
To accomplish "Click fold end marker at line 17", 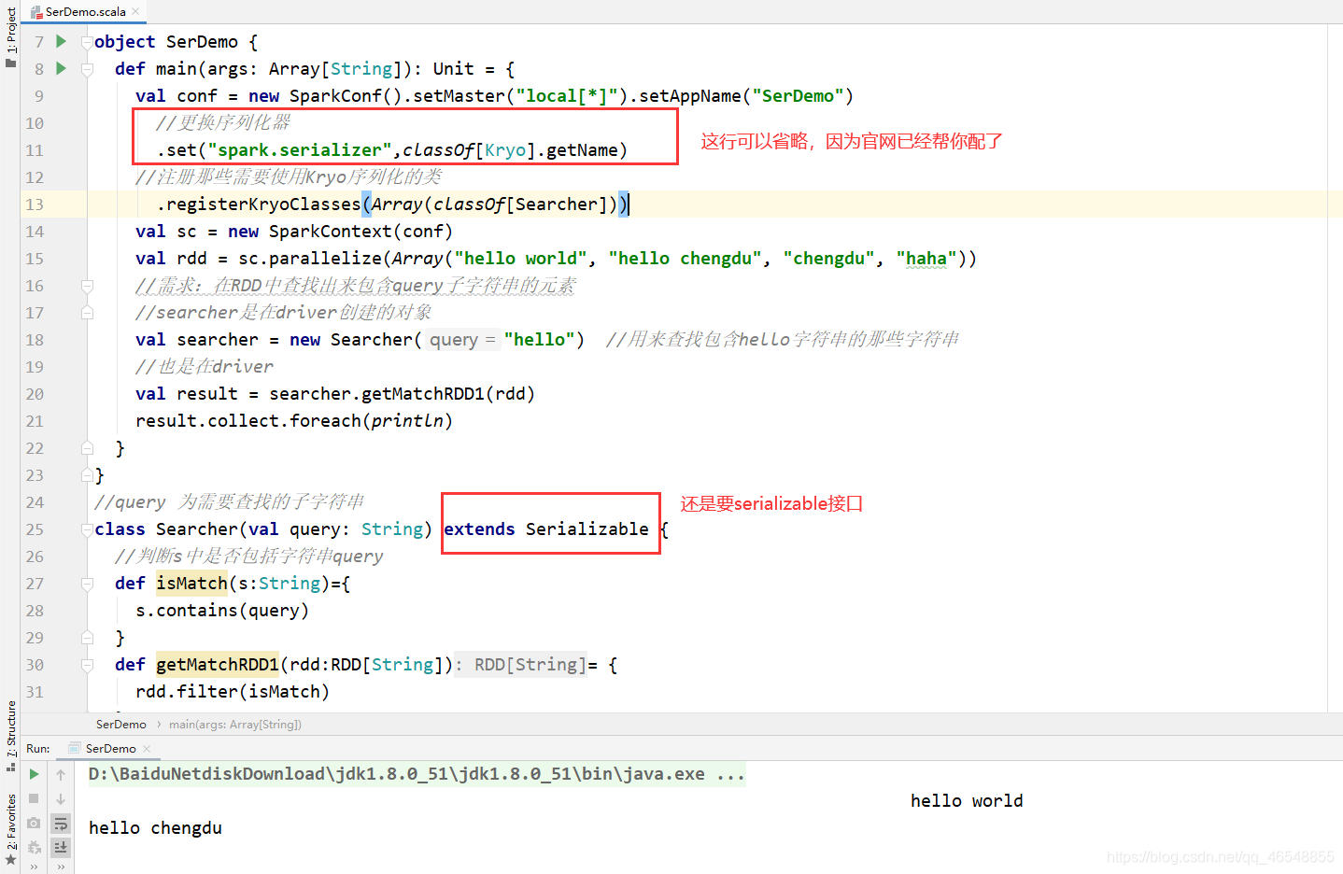I will (x=87, y=312).
